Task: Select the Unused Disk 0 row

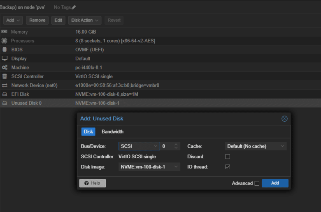Action: point(160,103)
